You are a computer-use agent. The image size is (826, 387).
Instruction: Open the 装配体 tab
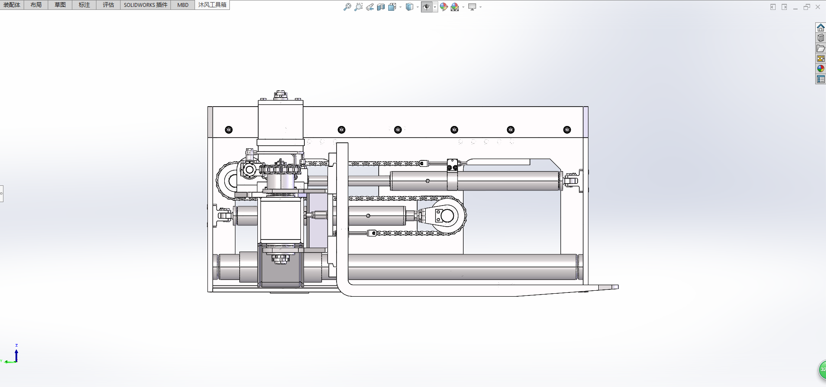(x=12, y=5)
